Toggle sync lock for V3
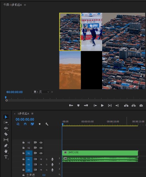This screenshot has height=177, width=146. tap(35, 142)
